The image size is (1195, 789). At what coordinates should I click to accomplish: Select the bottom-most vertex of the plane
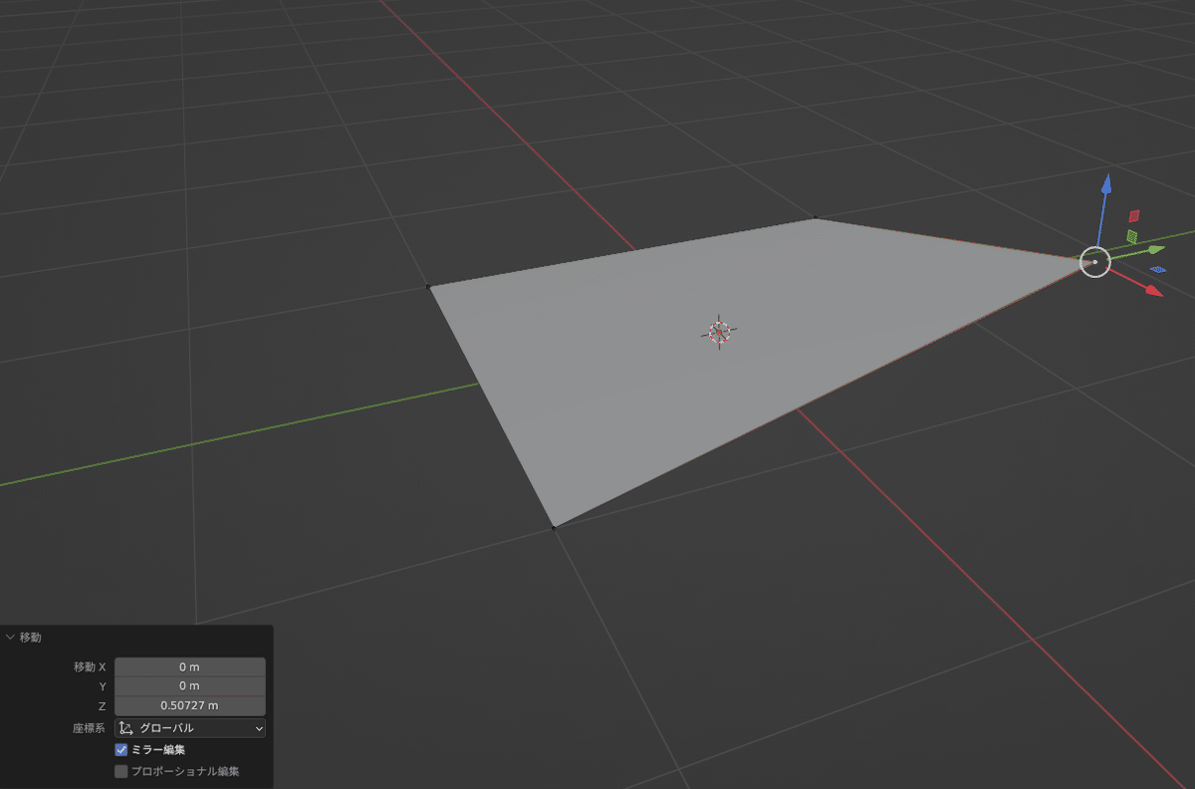[554, 527]
